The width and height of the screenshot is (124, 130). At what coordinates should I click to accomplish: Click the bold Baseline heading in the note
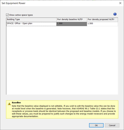(x=16, y=103)
